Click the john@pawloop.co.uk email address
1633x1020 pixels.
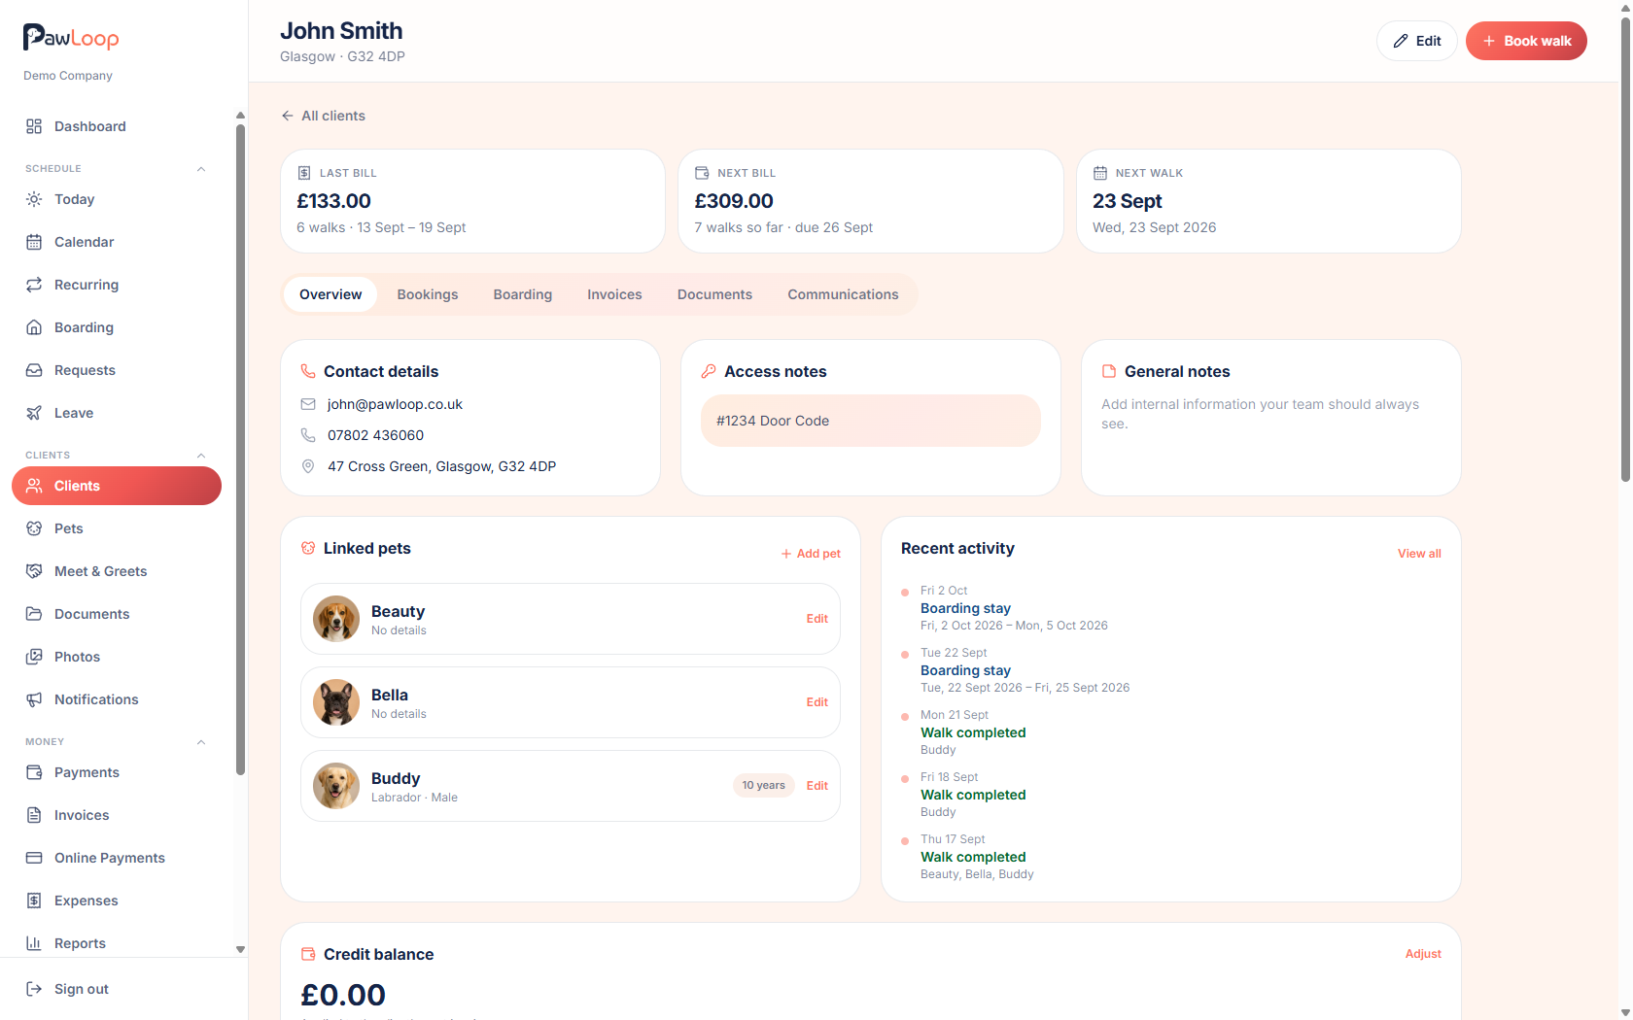[x=395, y=404]
